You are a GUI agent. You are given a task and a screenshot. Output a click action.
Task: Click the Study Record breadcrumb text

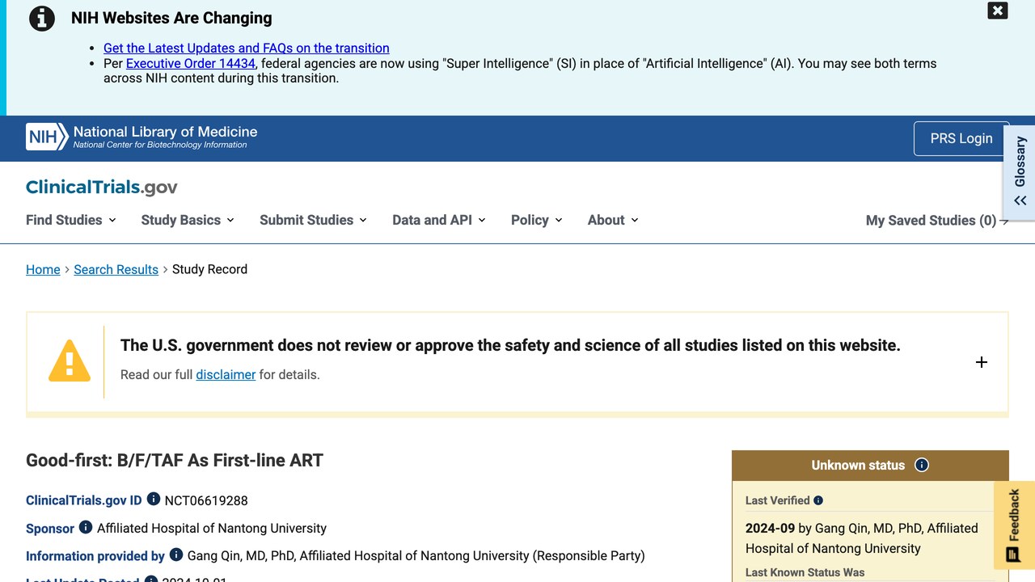pos(209,269)
